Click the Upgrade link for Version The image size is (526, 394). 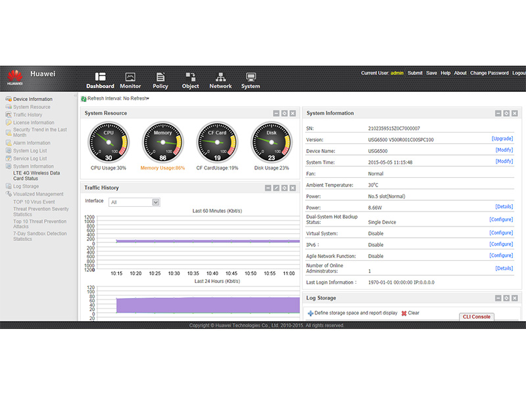tap(502, 139)
